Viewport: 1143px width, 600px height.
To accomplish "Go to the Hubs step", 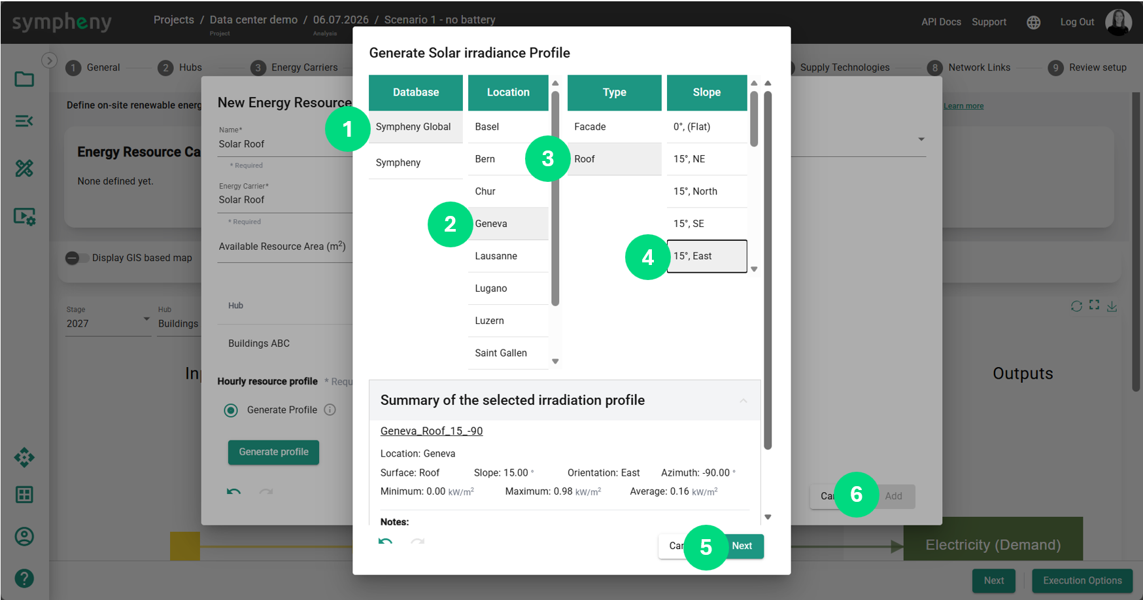I will click(180, 67).
